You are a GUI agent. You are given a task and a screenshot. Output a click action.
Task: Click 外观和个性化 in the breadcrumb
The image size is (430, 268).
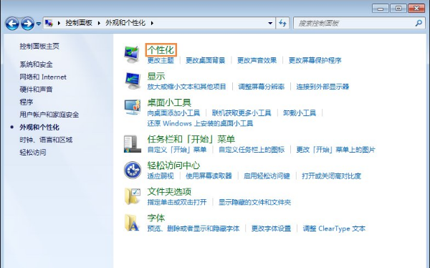125,23
